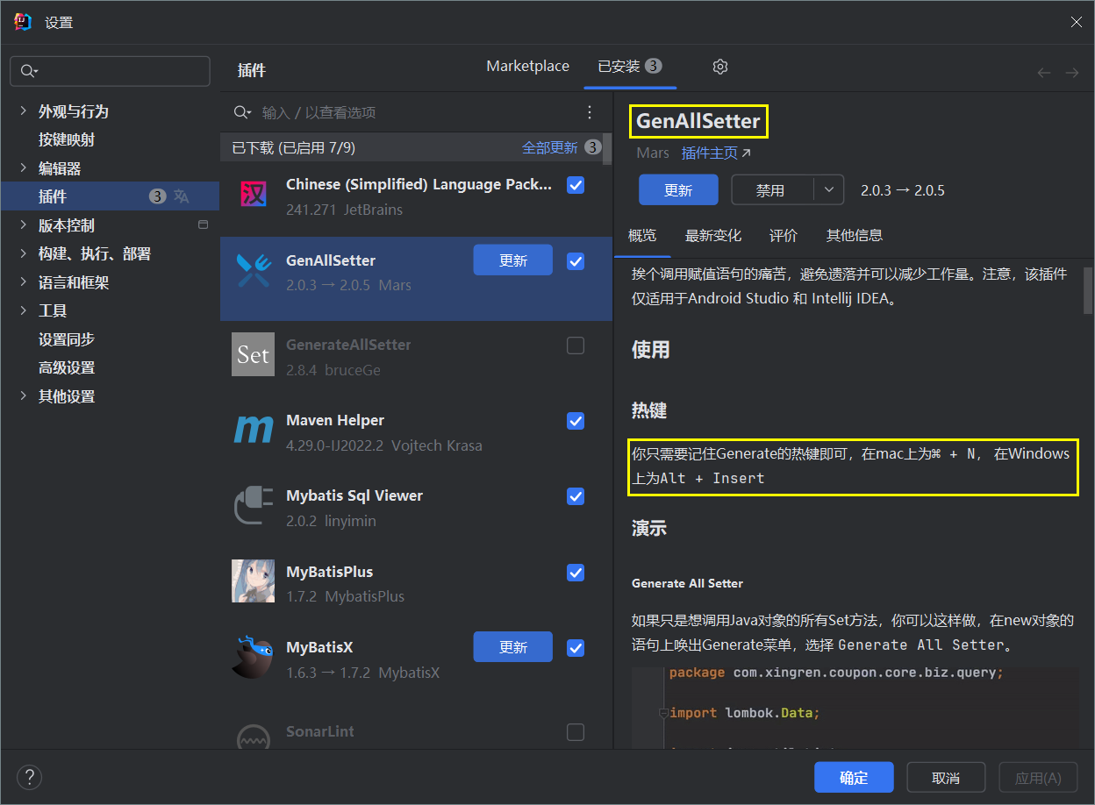Viewport: 1095px width, 805px height.
Task: Click the project-level icon beside 版本控制
Action: (x=203, y=224)
